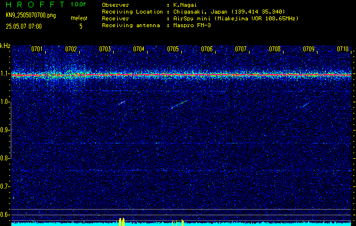Click the 0704 time marker
The width and height of the screenshot is (356, 226).
click(x=139, y=49)
